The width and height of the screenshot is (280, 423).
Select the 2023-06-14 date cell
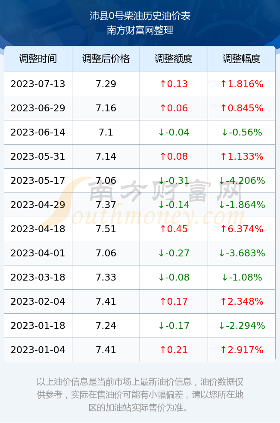[38, 132]
